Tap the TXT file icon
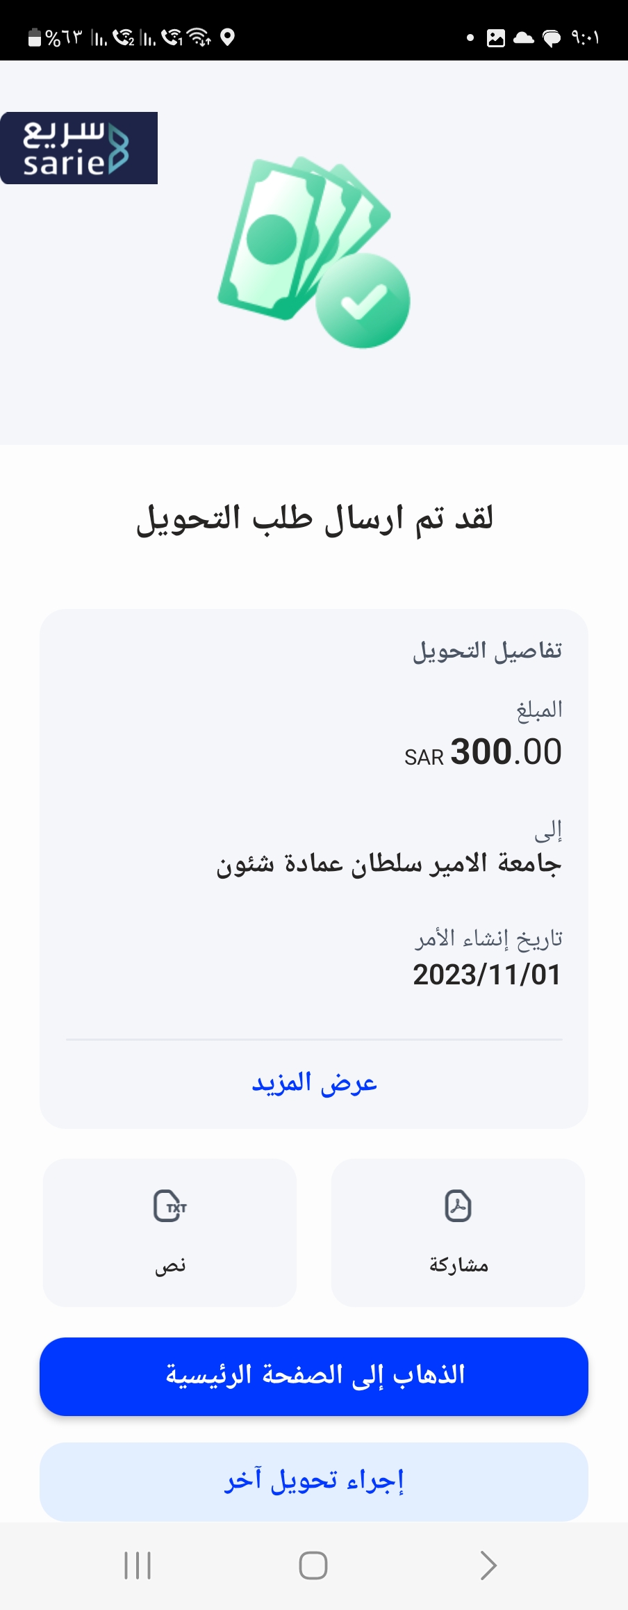 point(170,1206)
